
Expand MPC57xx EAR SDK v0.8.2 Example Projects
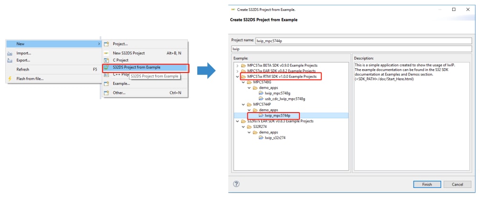(237, 71)
